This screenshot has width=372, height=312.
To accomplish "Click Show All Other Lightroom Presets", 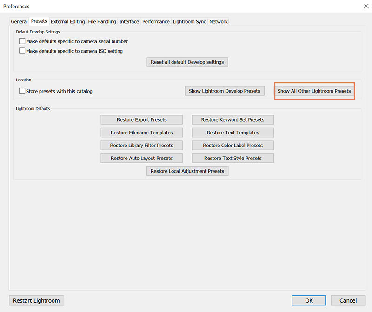I will click(x=314, y=91).
